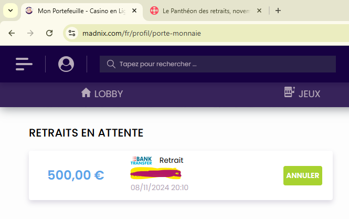Screen dimensions: 349x219
Task: Expand the tab search dropdown
Action: pyautogui.click(x=10, y=11)
